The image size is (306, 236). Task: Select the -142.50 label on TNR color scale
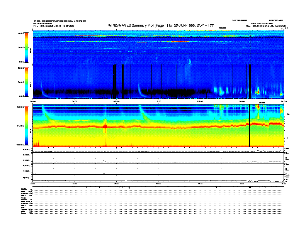(x=20, y=126)
